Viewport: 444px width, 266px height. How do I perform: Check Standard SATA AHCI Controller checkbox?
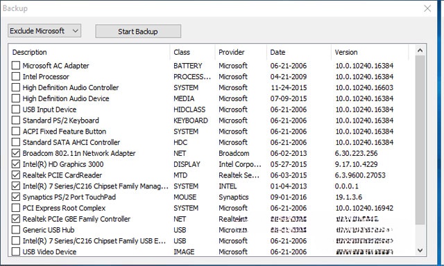[x=16, y=142]
